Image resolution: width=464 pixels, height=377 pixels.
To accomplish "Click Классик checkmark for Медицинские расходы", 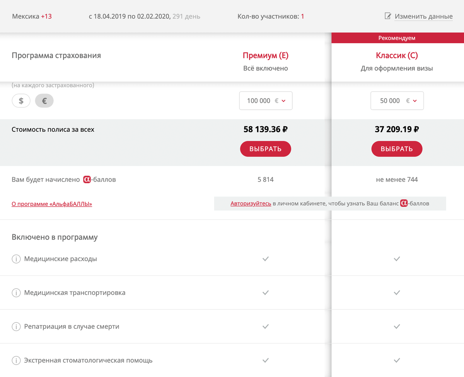I will pos(397,259).
